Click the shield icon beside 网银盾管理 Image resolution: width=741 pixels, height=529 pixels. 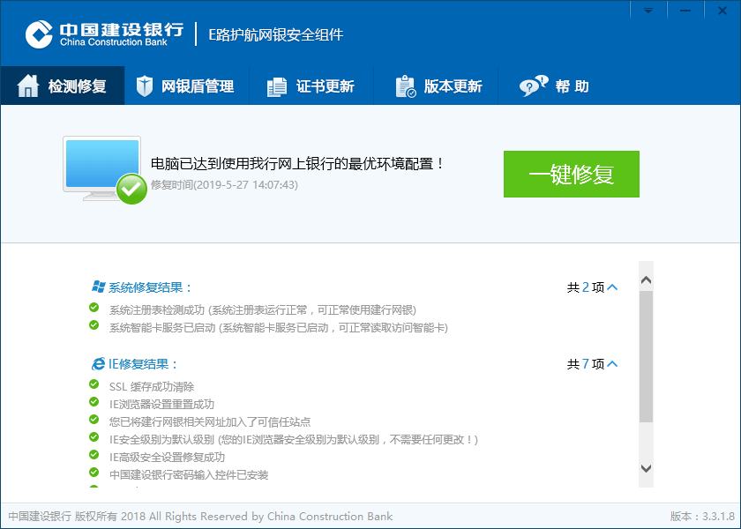coord(144,86)
